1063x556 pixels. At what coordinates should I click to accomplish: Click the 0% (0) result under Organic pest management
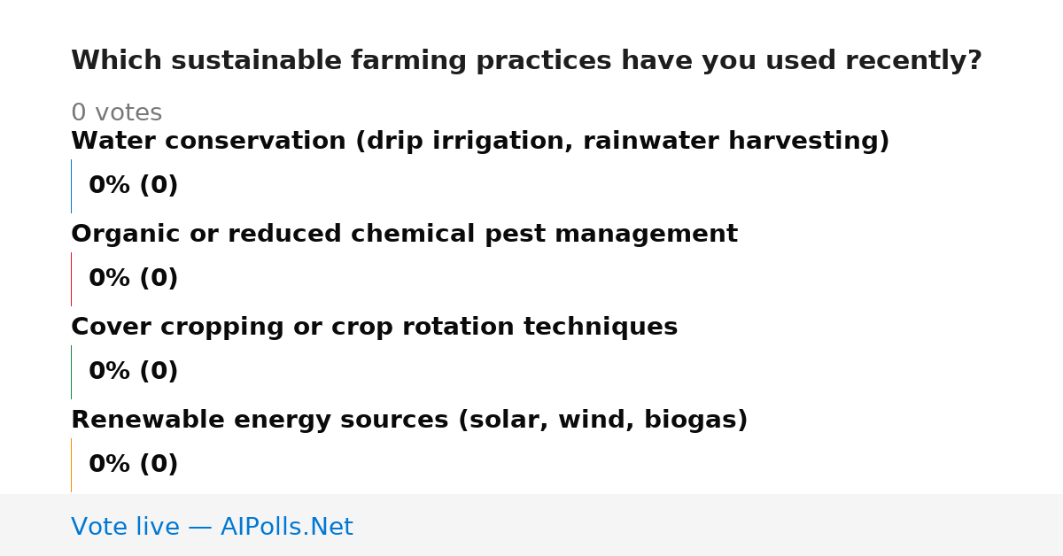133,279
